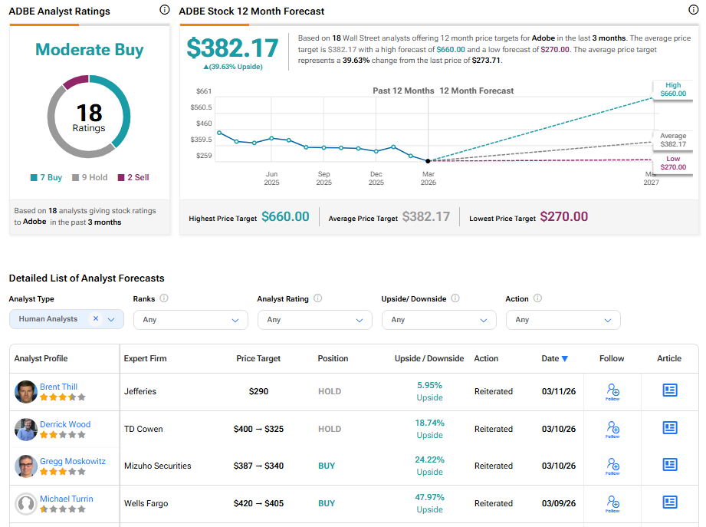The width and height of the screenshot is (706, 527).
Task: Toggle the Buy legend in ratings chart
Action: coord(46,177)
